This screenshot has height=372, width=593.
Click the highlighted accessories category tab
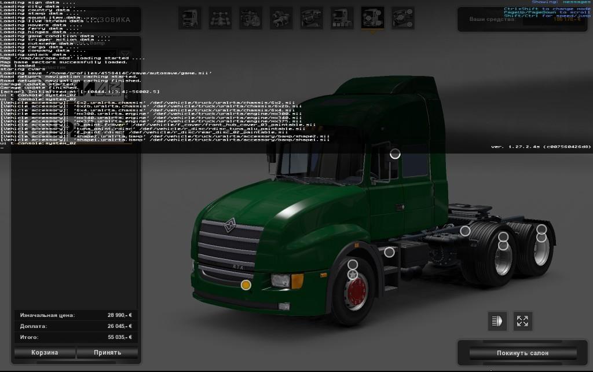coord(372,18)
